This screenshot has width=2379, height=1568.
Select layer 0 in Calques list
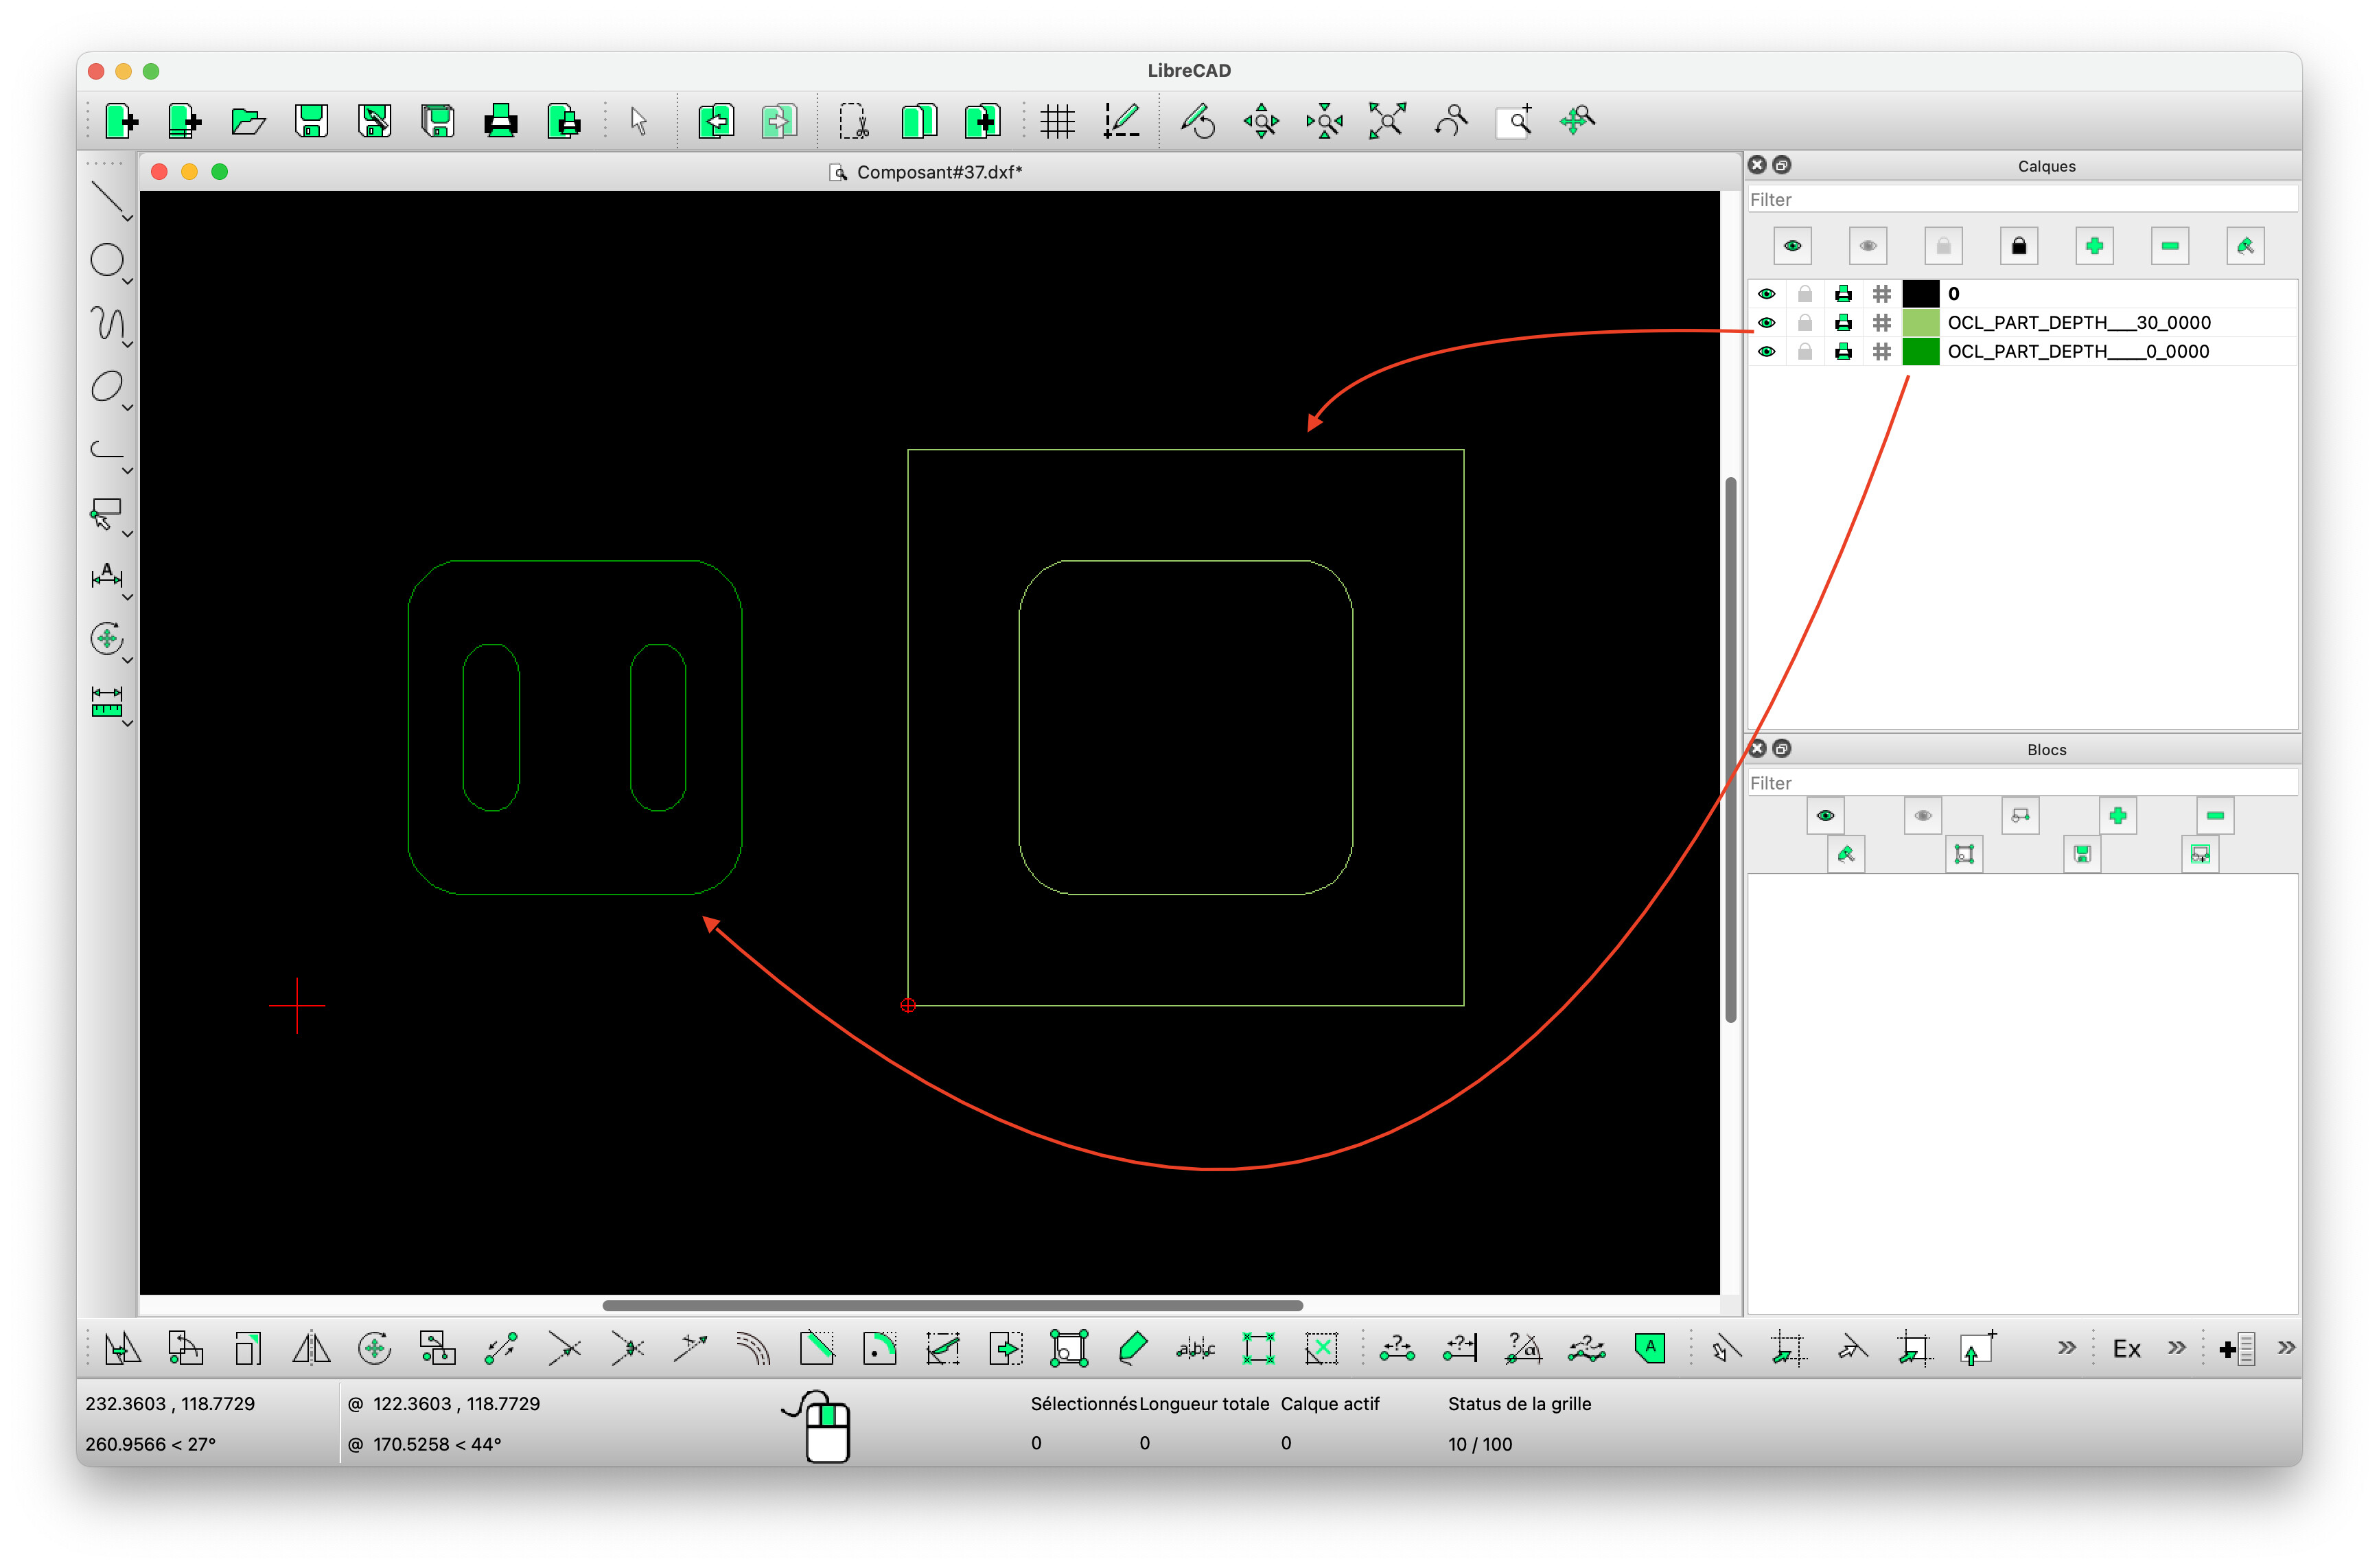click(1953, 294)
